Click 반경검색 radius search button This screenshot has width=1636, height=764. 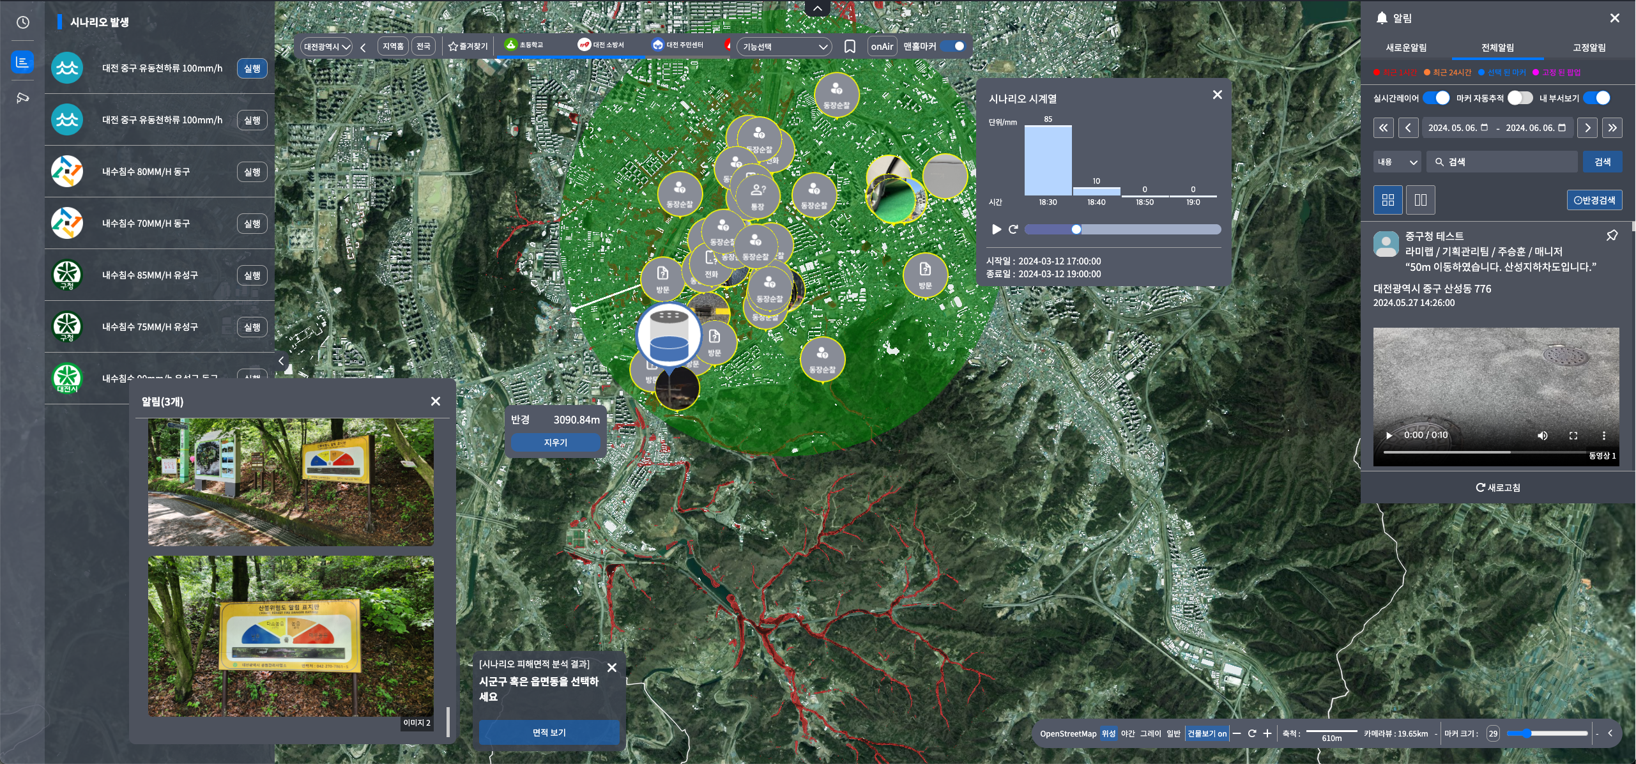[x=1594, y=200]
